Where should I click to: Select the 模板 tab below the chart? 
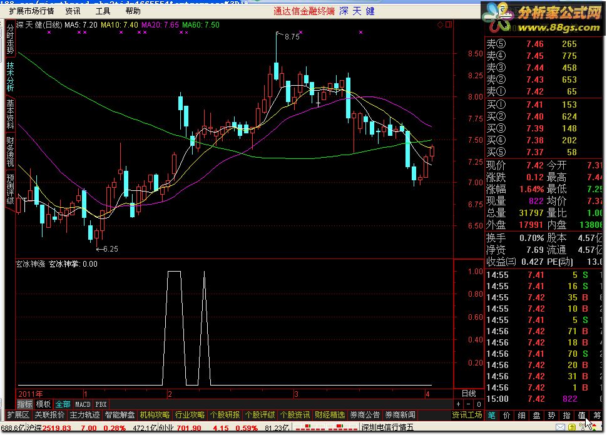[x=43, y=404]
